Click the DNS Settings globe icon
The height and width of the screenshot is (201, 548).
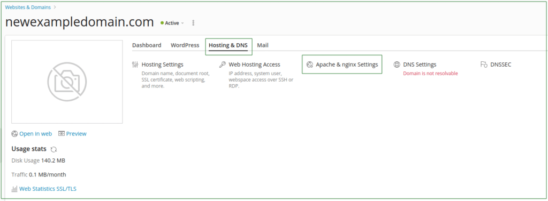(x=397, y=65)
